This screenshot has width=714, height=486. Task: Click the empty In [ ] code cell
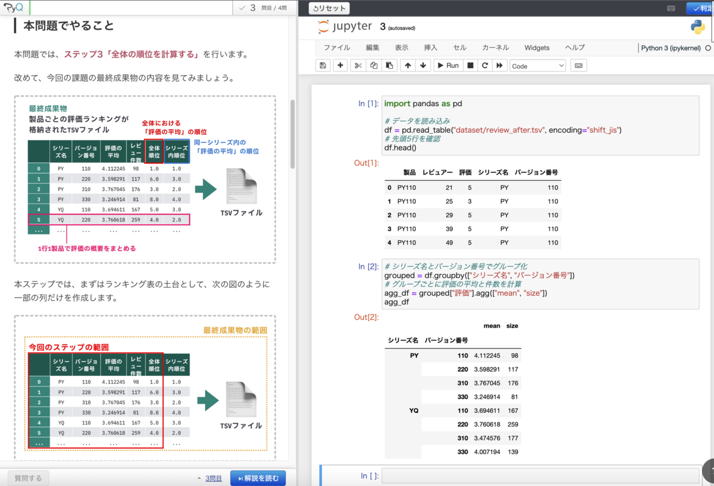click(540, 476)
